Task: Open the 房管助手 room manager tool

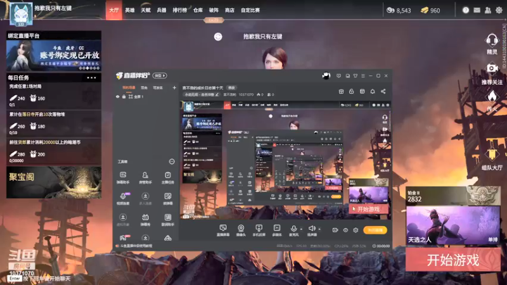Action: pos(145,178)
